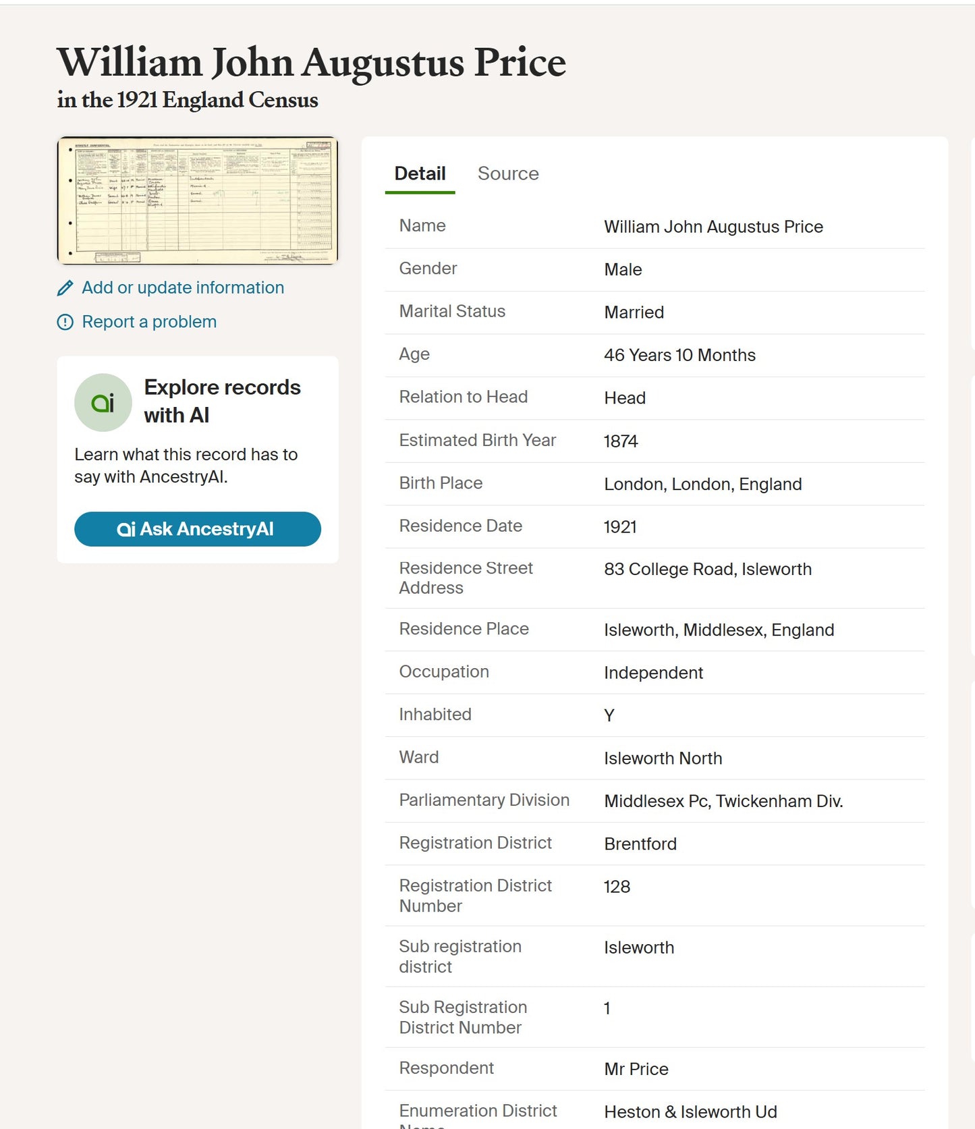The width and height of the screenshot is (975, 1129).
Task: Select the Isleworth North ward value
Action: [x=663, y=759]
